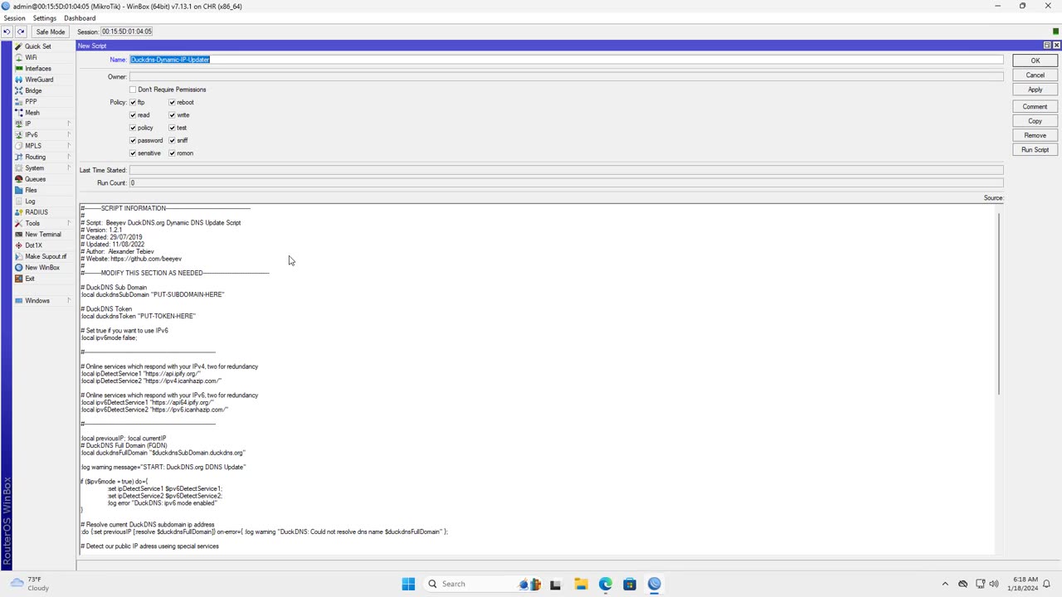Open RADIUS from the sidebar
The height and width of the screenshot is (597, 1062).
coord(36,212)
